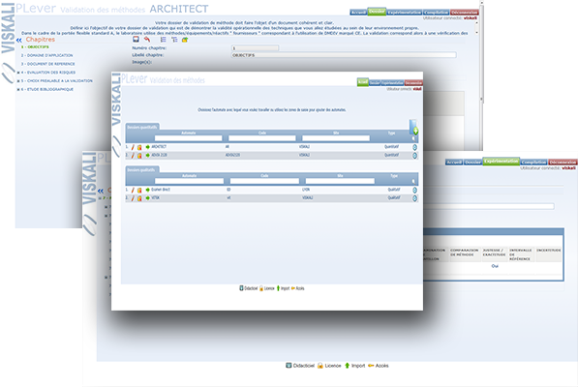578x387 pixels.
Task: Click the folder image icon in Chapitres toolbar
Action: [x=185, y=40]
